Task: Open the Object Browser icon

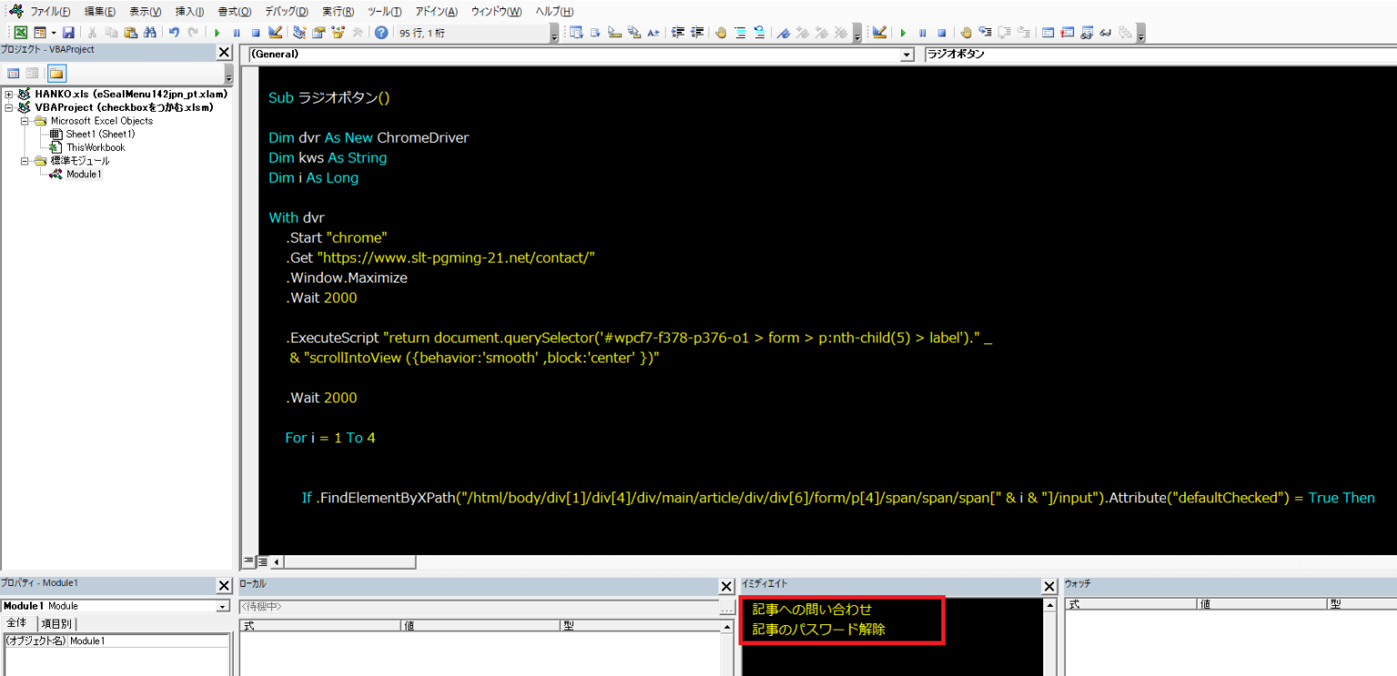Action: click(x=338, y=33)
